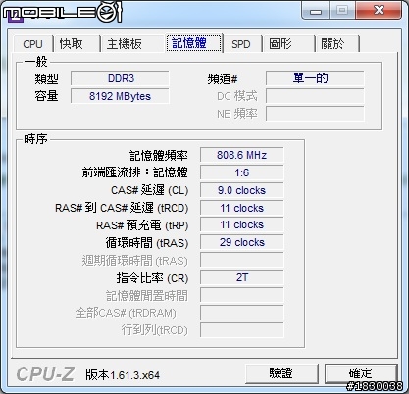This screenshot has width=409, height=394.
Task: Open the 關於 (about) tab
Action: pos(336,44)
